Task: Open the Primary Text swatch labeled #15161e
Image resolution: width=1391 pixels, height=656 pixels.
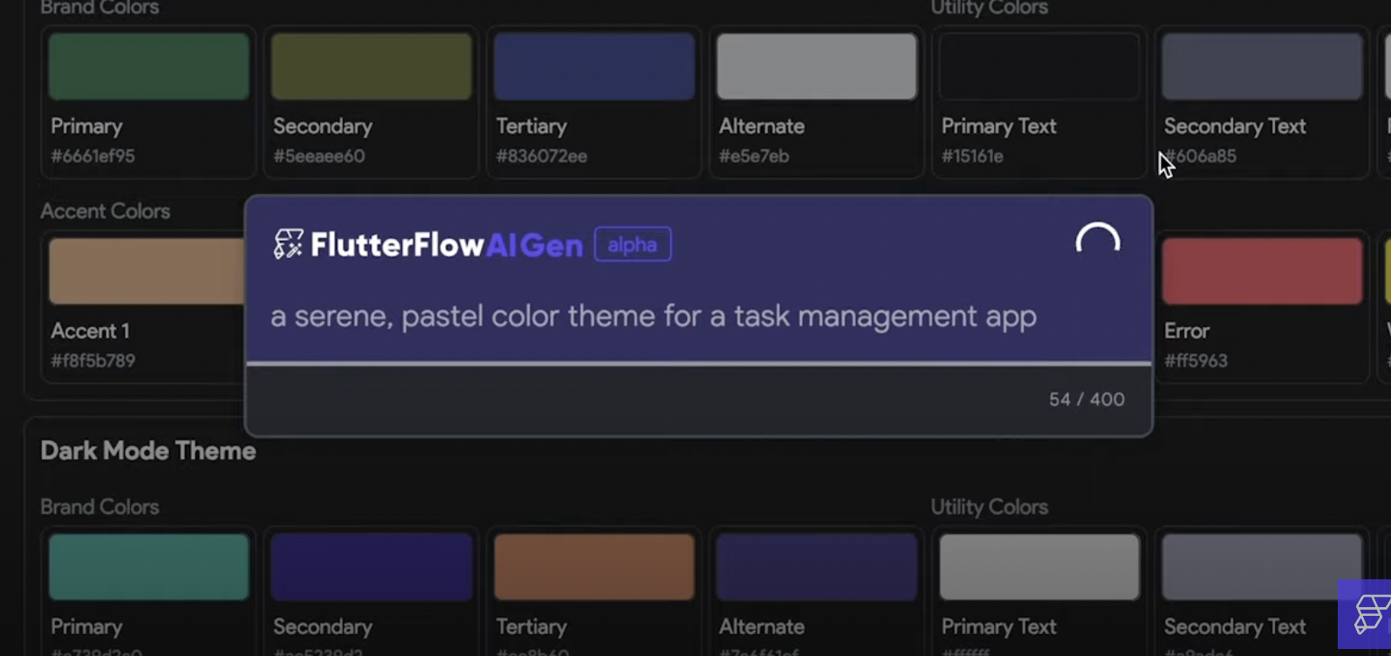Action: click(1039, 67)
